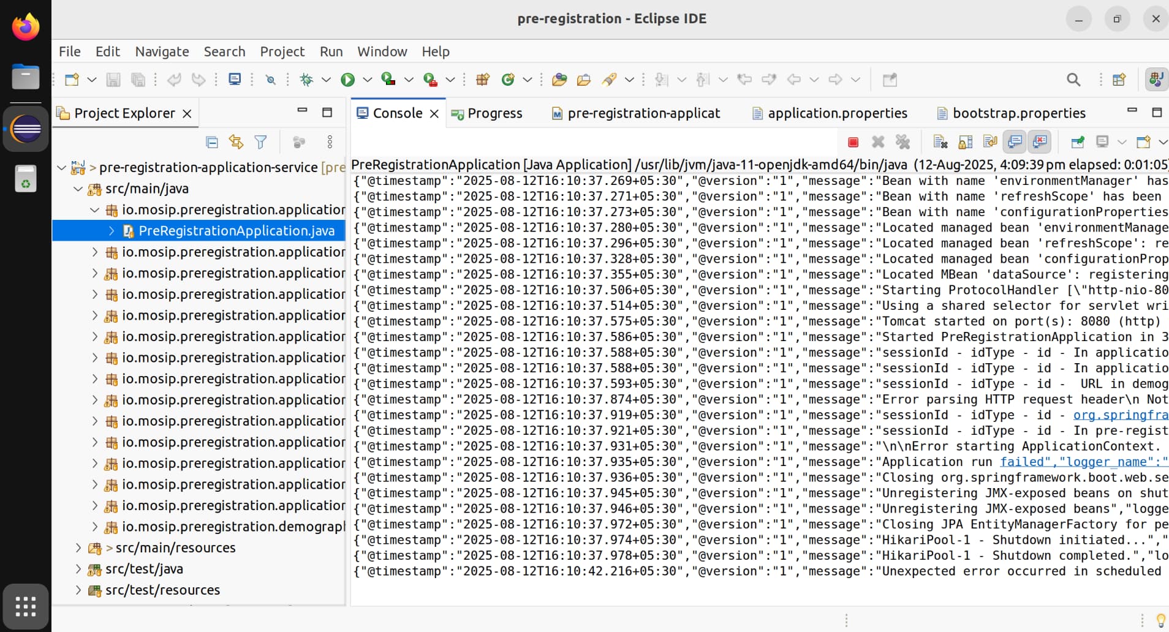The height and width of the screenshot is (632, 1169).
Task: Switch to the bootstrap.properties tab
Action: click(1012, 113)
